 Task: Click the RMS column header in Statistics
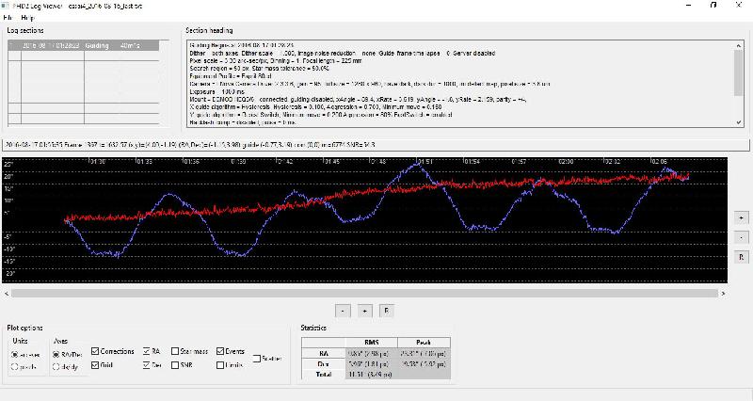pyautogui.click(x=371, y=343)
